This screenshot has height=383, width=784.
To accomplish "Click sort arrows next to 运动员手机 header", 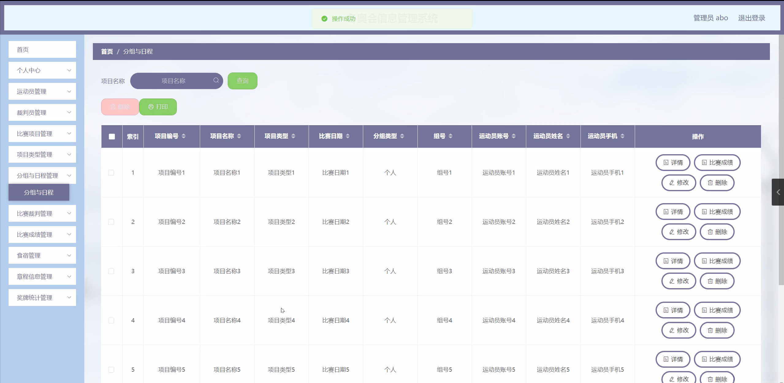I will [622, 136].
